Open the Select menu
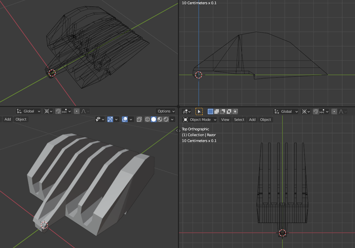355x248 pixels. coord(239,120)
